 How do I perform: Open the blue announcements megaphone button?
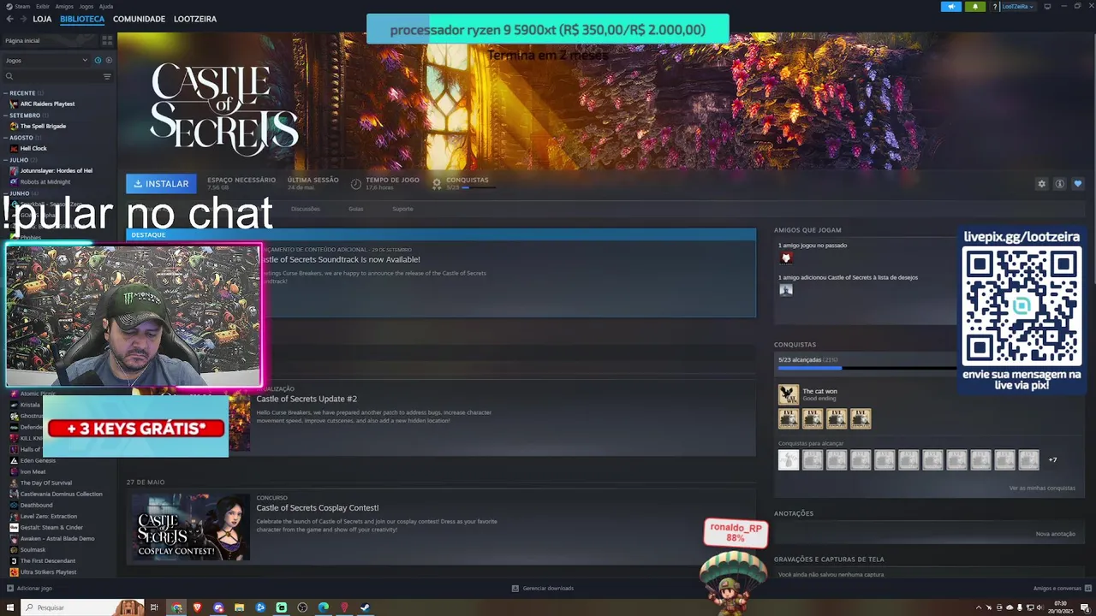951,7
